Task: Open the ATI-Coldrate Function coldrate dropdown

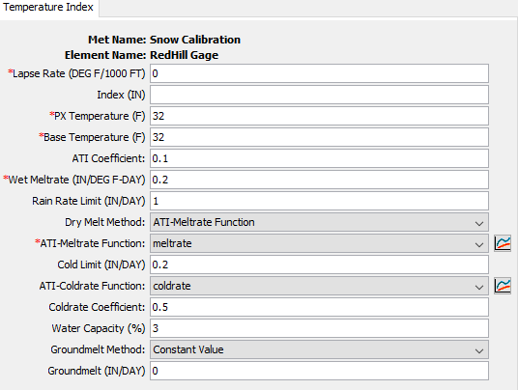Action: [319, 286]
